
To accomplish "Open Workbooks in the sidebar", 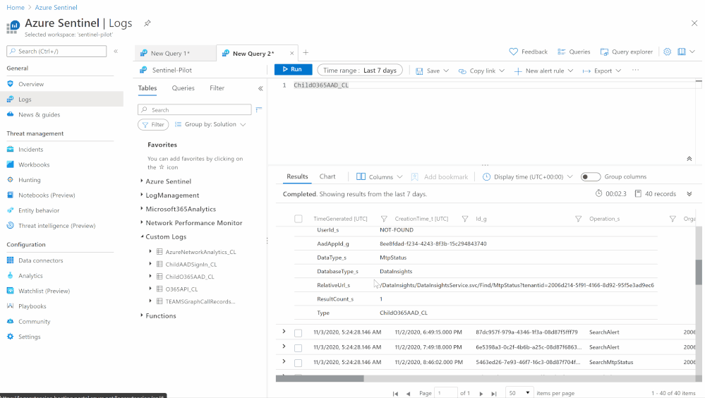I will (34, 164).
